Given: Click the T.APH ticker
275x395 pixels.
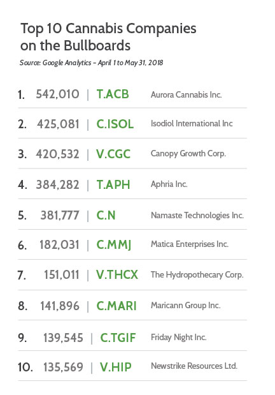Looking at the screenshot, I should 113,184.
